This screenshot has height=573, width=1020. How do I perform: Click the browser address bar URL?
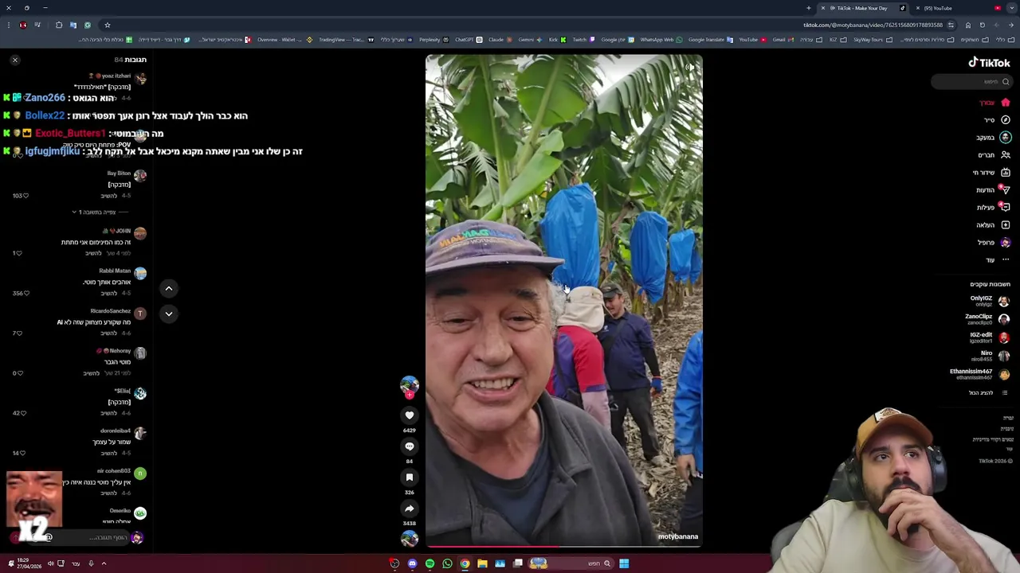[x=873, y=25]
